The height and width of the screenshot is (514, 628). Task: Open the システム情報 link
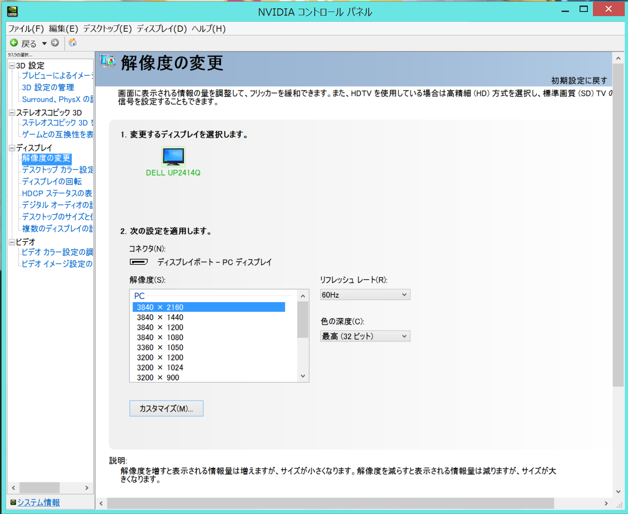(x=39, y=502)
